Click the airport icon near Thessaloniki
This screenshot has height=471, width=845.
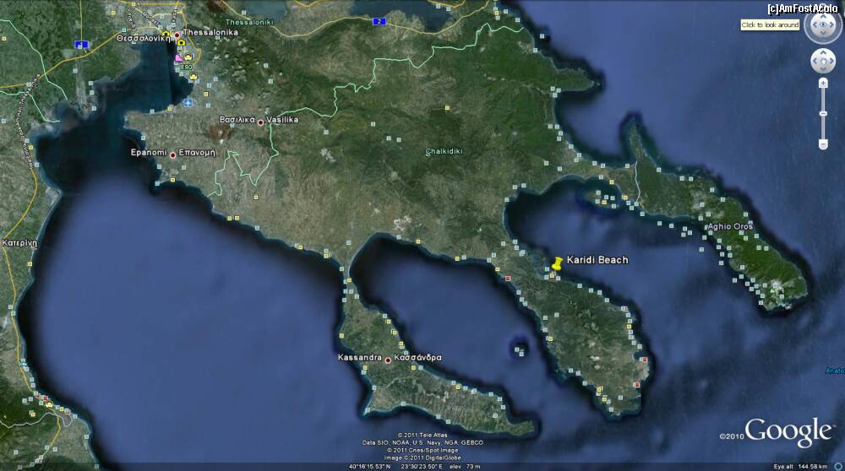coord(187,102)
